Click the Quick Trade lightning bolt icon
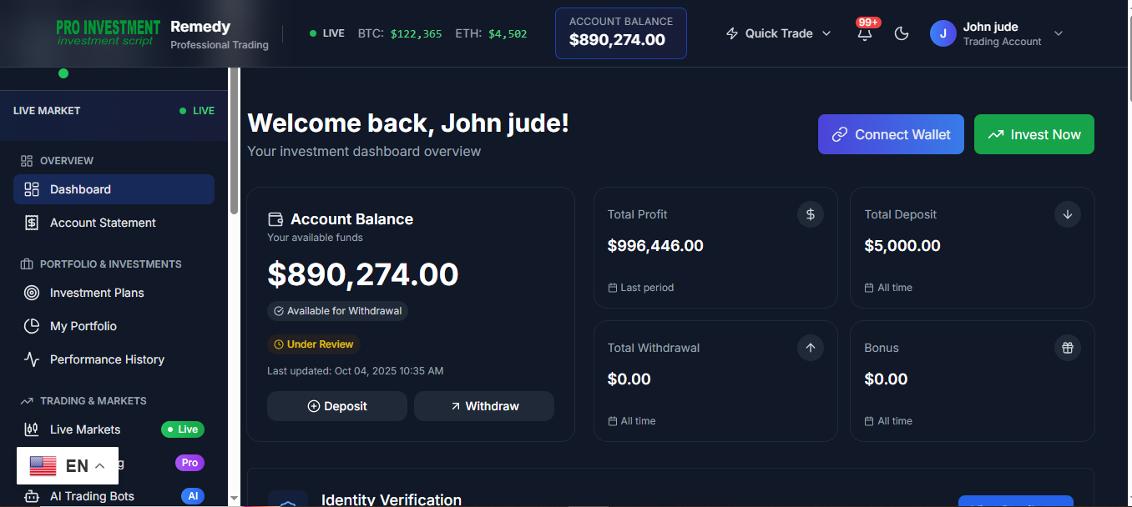The image size is (1132, 507). tap(732, 33)
